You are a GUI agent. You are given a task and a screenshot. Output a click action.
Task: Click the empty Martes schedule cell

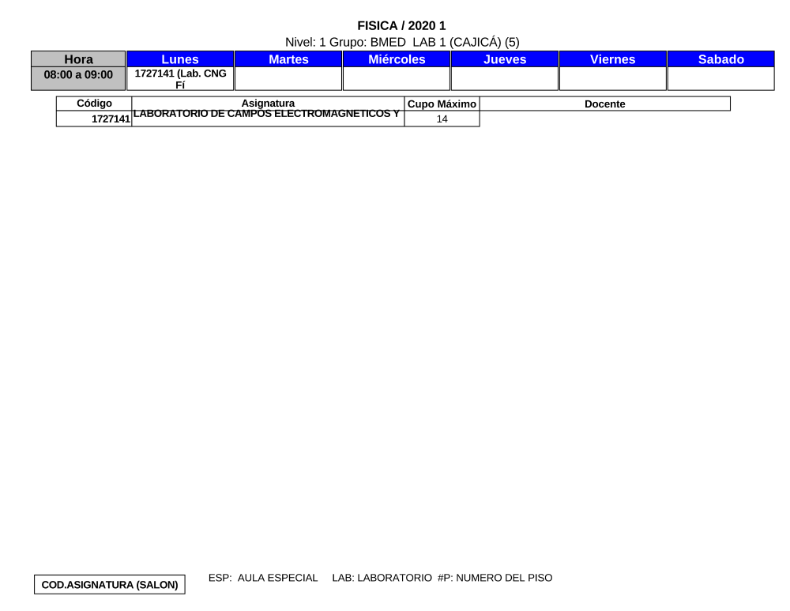click(x=288, y=79)
